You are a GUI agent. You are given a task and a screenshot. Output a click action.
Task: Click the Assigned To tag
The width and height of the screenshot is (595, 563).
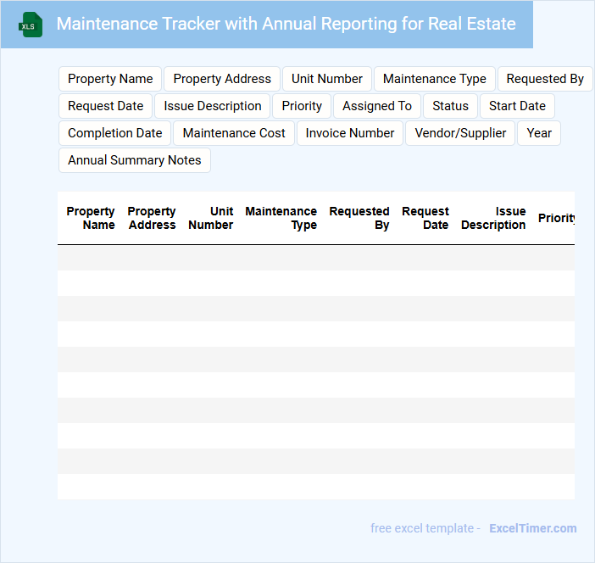tap(377, 106)
